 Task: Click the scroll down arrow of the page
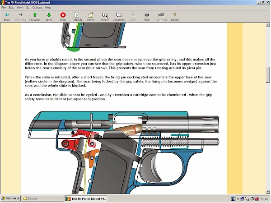(268, 192)
